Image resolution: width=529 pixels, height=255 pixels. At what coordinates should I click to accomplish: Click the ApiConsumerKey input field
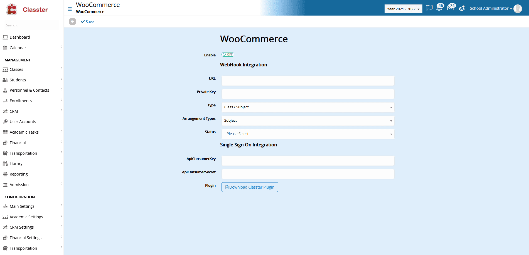click(308, 161)
